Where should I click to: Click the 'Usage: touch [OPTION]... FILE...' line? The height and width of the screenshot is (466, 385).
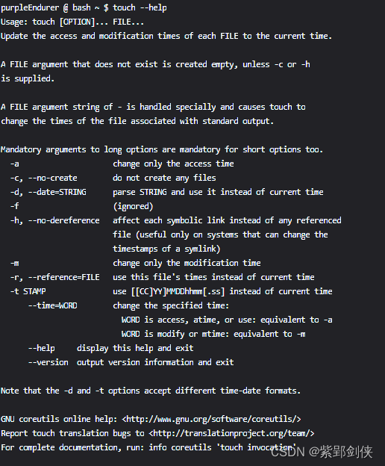72,22
